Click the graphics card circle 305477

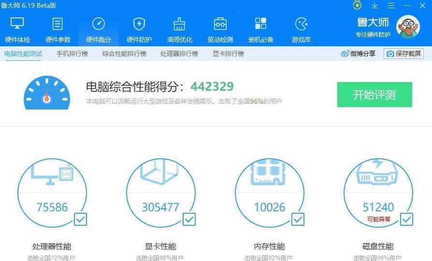tap(161, 193)
